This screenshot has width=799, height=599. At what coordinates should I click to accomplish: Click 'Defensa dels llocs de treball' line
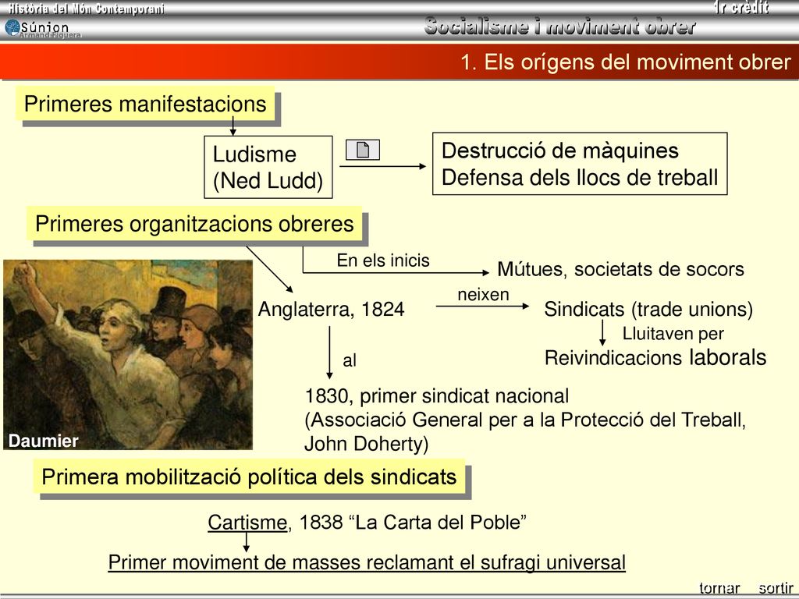click(x=580, y=177)
